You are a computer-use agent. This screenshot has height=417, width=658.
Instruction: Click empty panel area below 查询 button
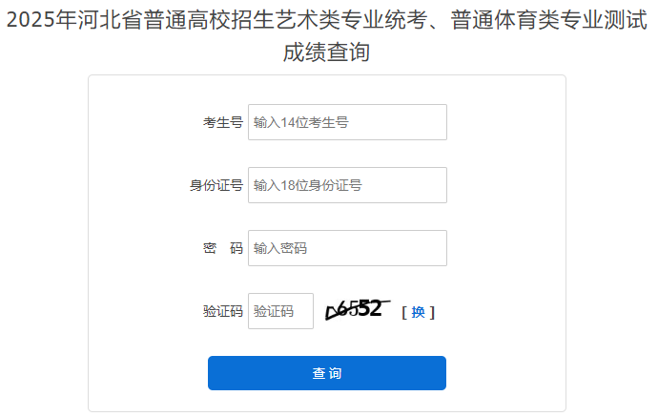coord(327,400)
